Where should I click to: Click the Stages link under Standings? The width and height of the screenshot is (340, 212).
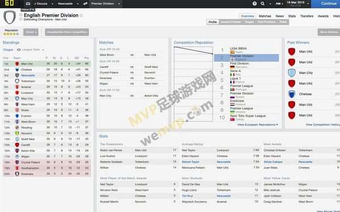[x=8, y=50]
